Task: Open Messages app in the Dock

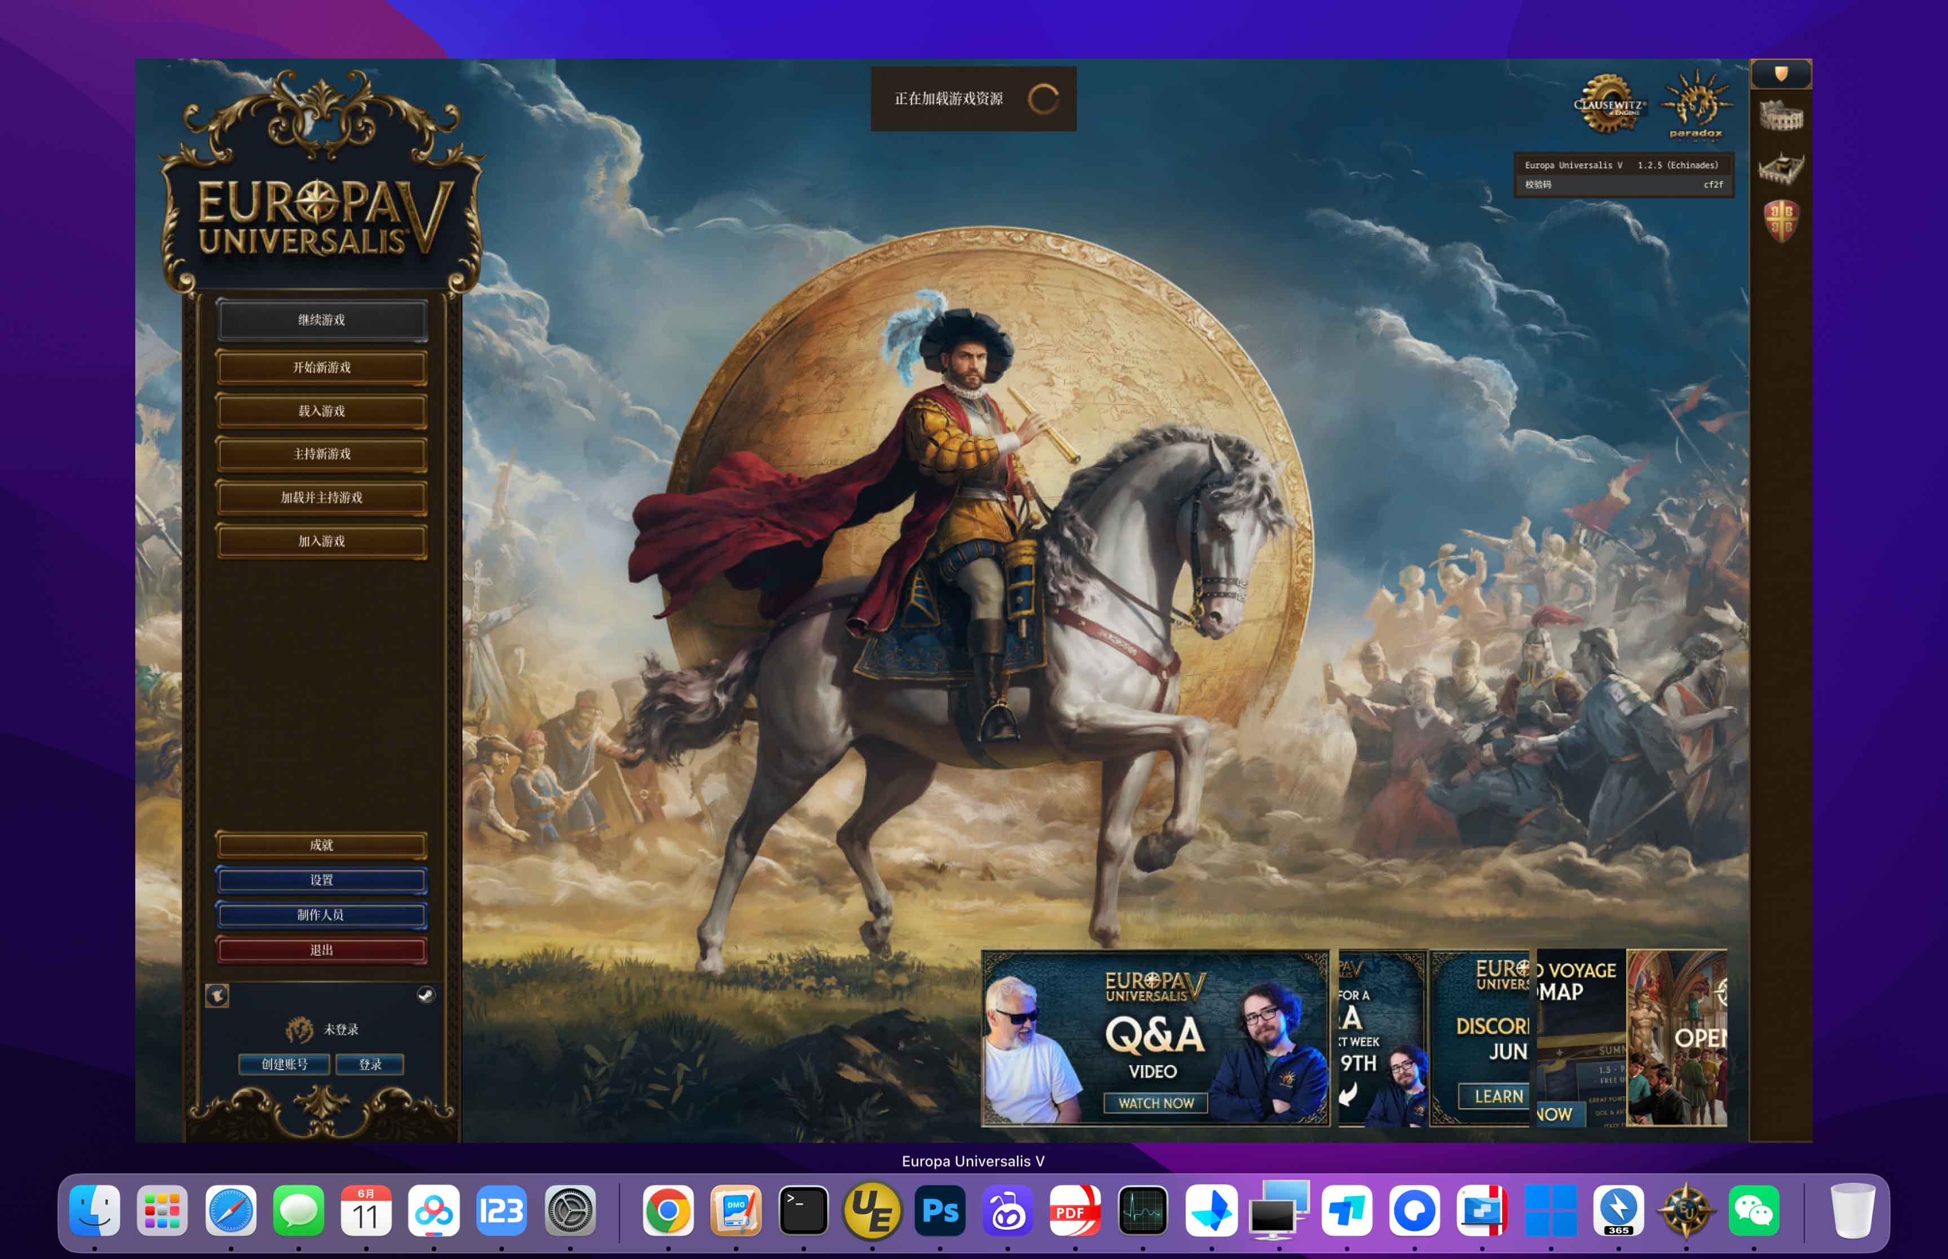Action: pyautogui.click(x=298, y=1210)
